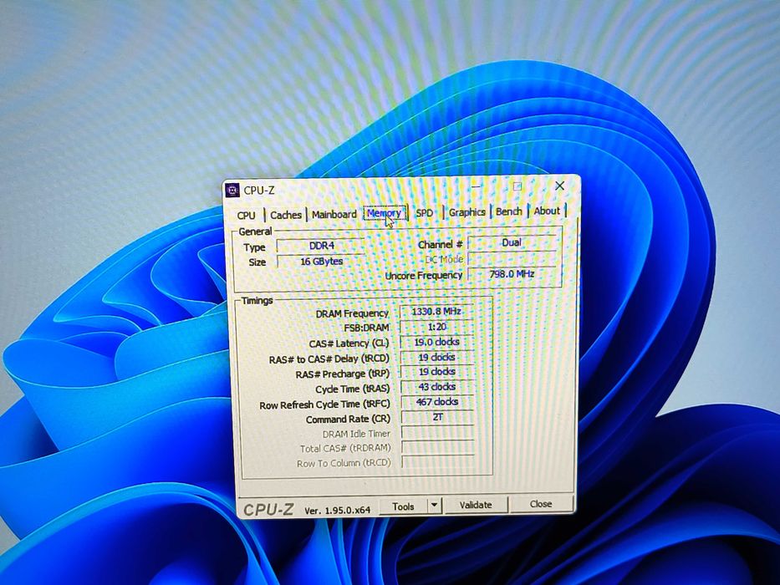
Task: Switch to the Graphics tab
Action: click(466, 212)
